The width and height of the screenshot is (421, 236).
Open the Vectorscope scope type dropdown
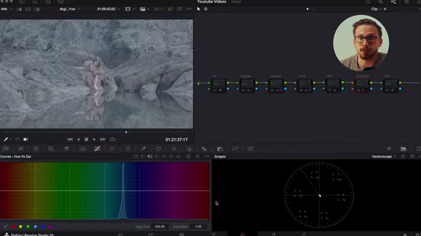click(384, 157)
